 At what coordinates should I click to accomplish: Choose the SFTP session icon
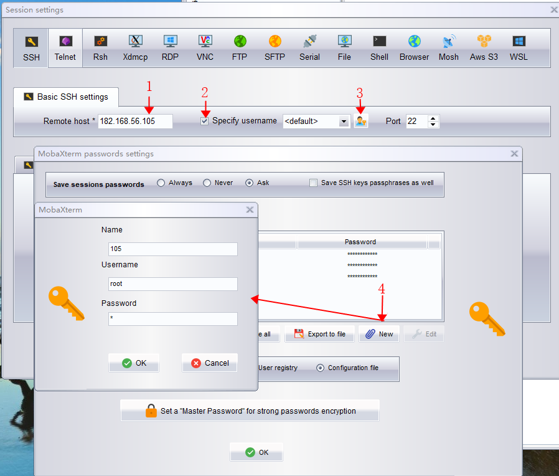coord(275,47)
